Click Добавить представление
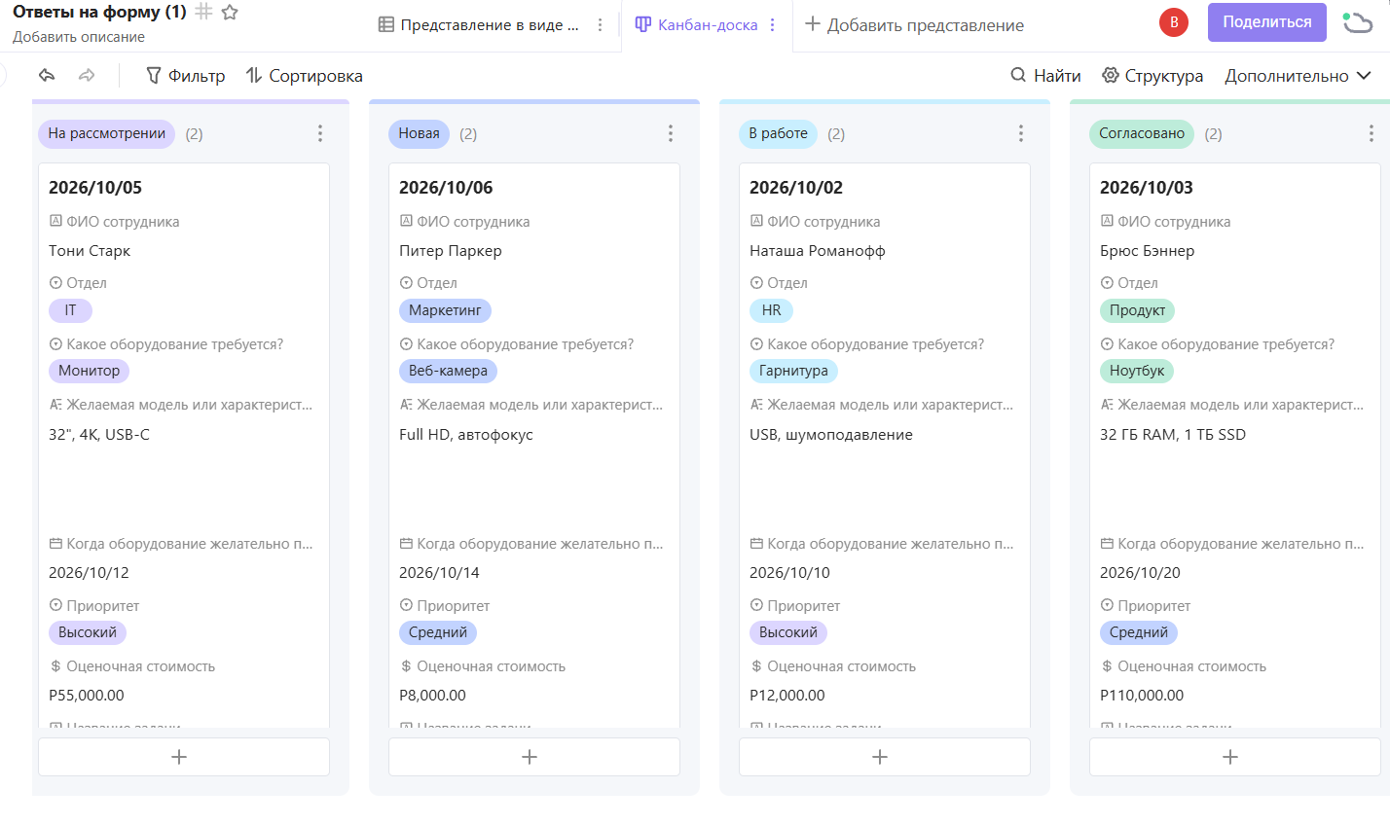 (x=914, y=25)
